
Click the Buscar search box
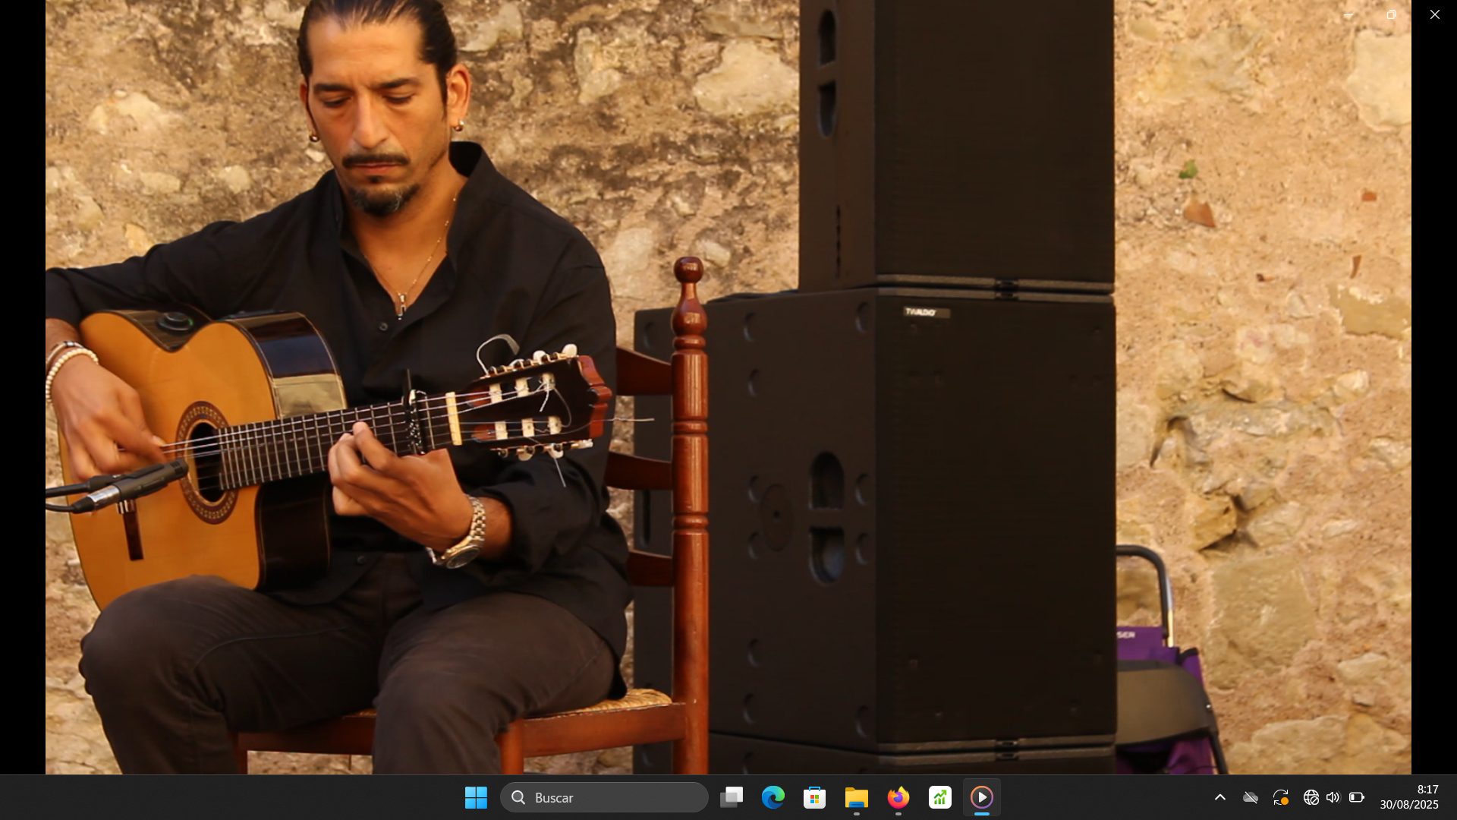pyautogui.click(x=604, y=797)
